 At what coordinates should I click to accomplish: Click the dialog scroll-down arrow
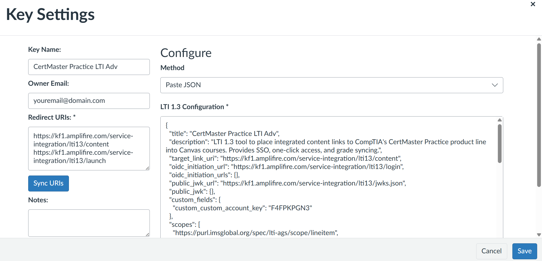(539, 235)
